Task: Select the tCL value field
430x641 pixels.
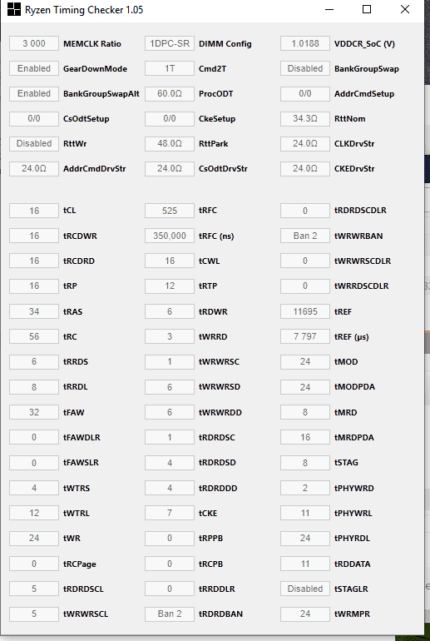Action: tap(34, 211)
